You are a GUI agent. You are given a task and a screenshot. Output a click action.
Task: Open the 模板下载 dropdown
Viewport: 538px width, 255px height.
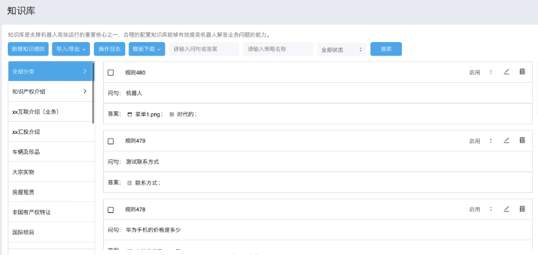tap(147, 49)
